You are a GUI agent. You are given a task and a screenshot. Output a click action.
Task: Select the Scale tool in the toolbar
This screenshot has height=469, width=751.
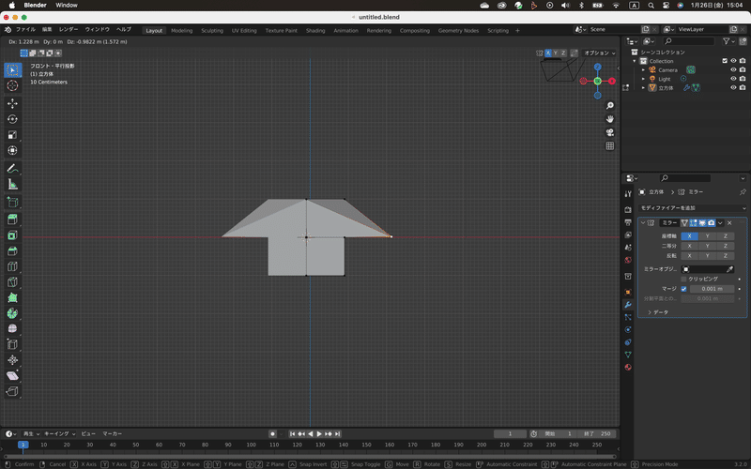[12, 135]
